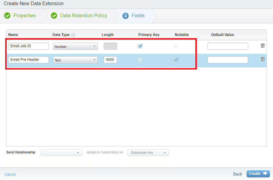Click the disabled Length field for Email Job ID
This screenshot has width=273, height=180.
tap(110, 46)
